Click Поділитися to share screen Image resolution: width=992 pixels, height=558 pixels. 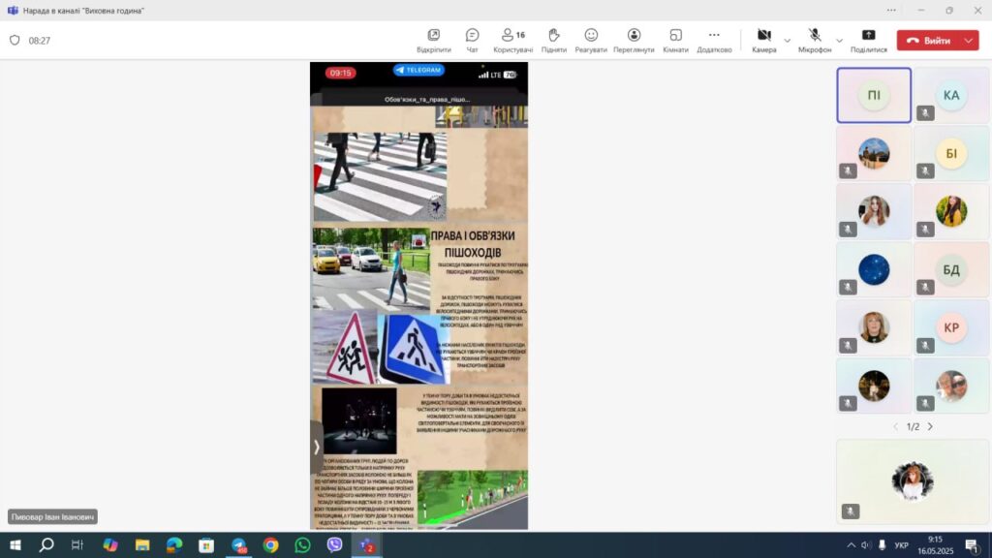[x=868, y=41]
